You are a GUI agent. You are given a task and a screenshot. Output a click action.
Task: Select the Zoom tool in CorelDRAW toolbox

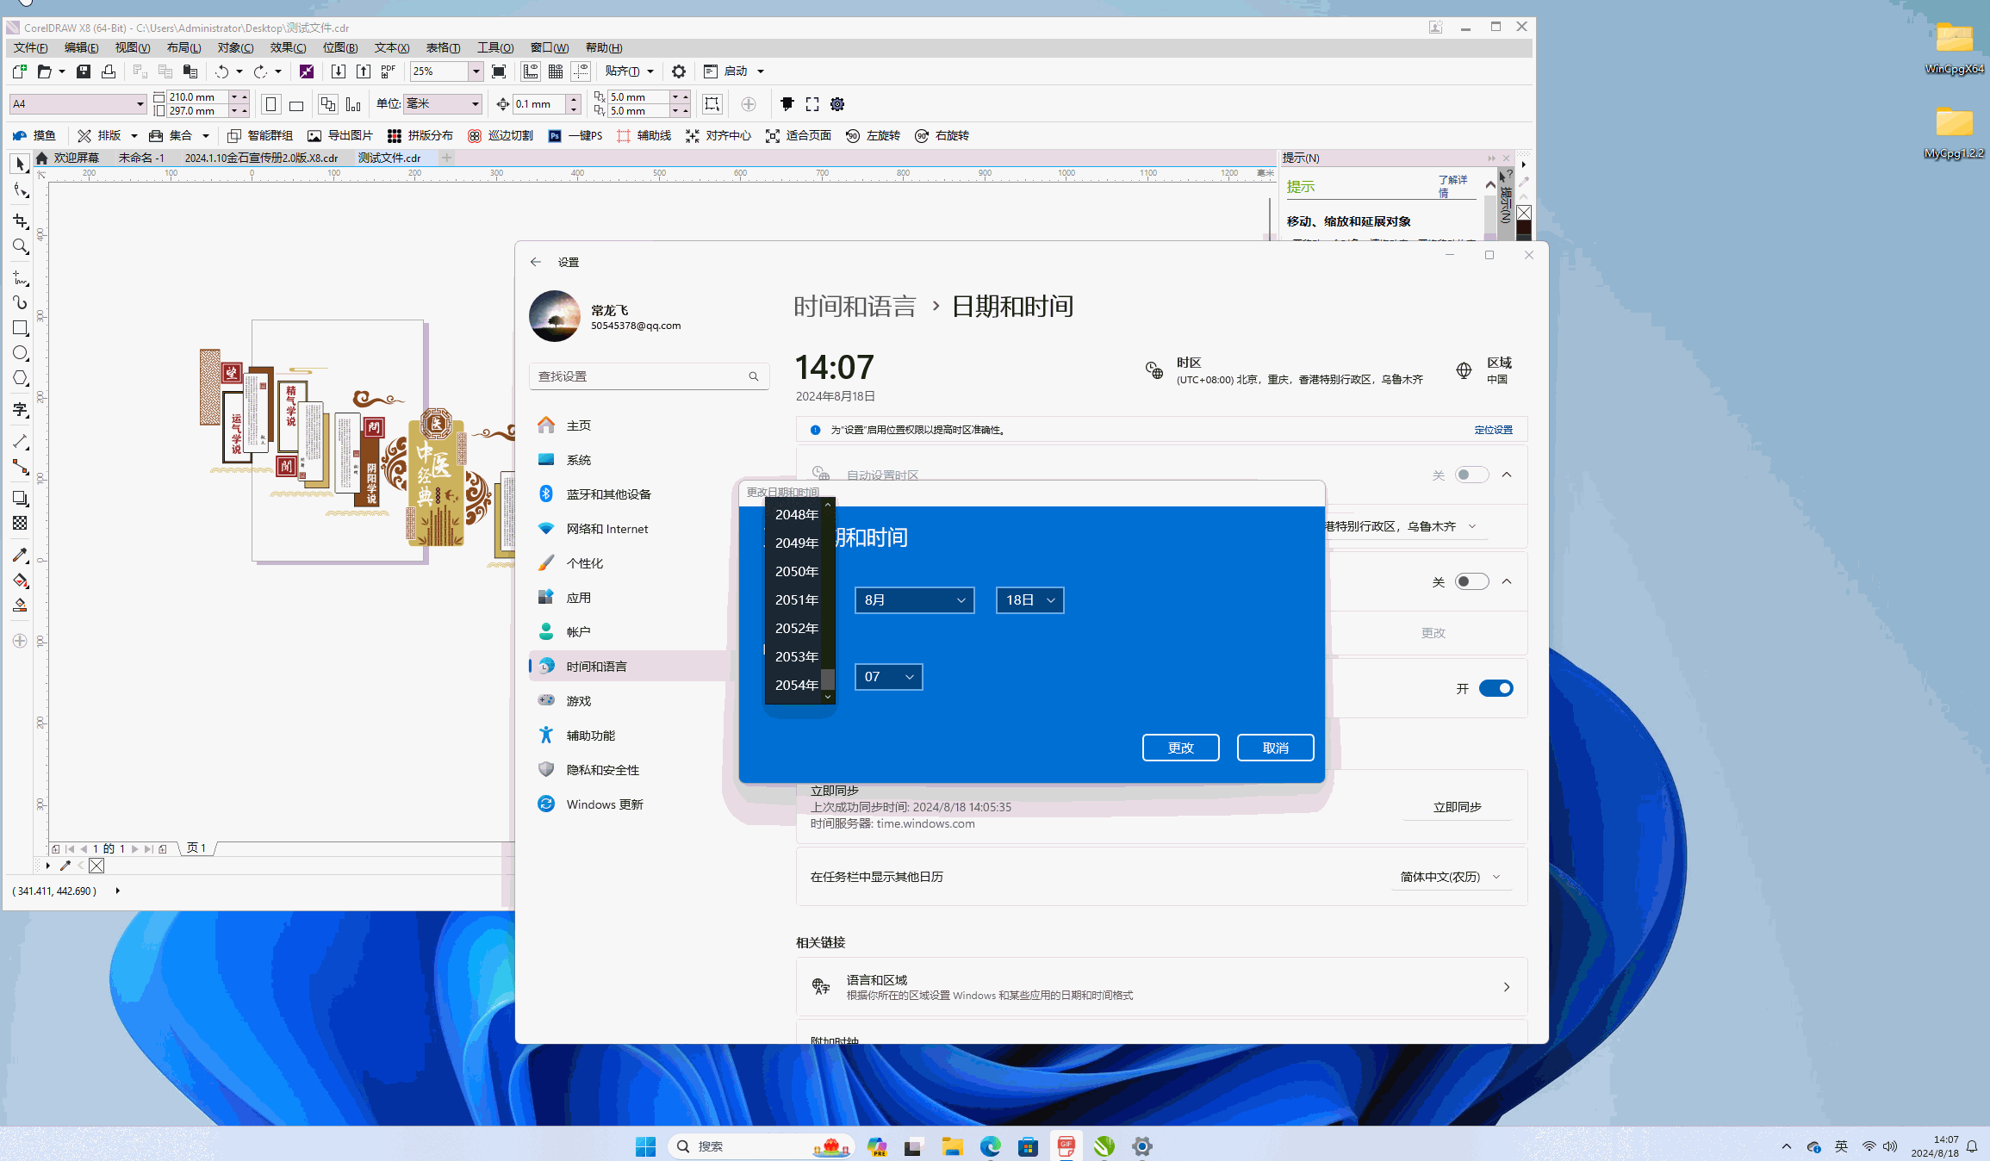(21, 247)
